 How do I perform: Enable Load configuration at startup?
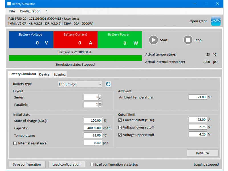(x=92, y=164)
